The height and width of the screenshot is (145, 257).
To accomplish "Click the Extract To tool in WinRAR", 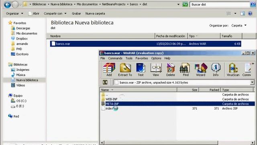I will [125, 70].
